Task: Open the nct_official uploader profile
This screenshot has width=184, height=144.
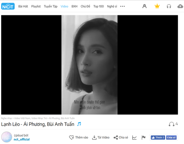Action: 21,139
